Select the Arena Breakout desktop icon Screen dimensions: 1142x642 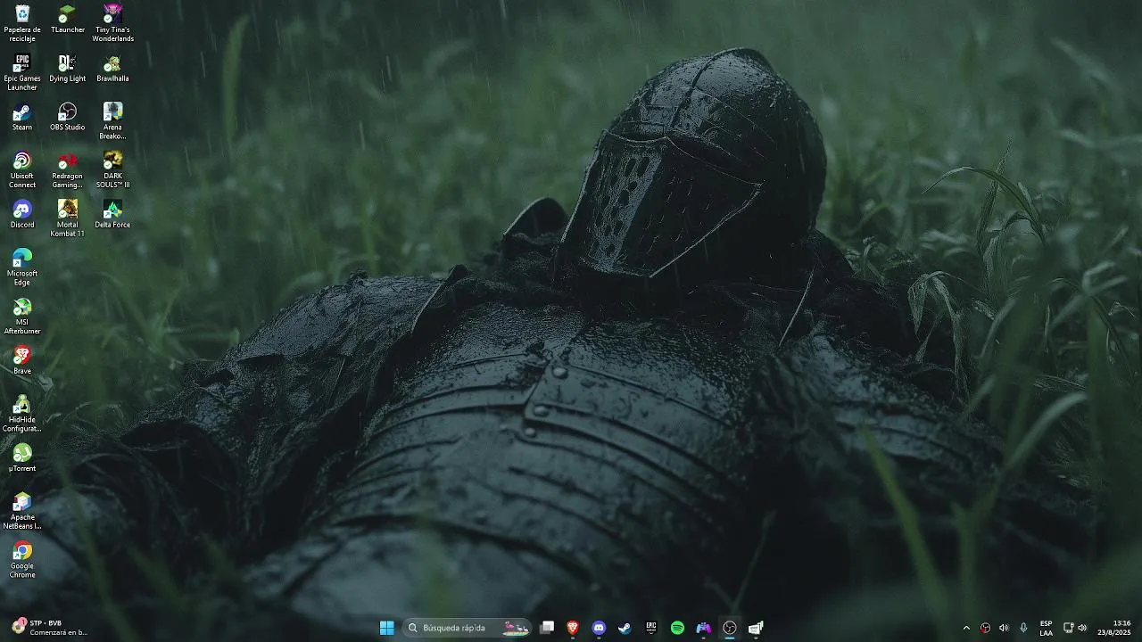click(112, 121)
